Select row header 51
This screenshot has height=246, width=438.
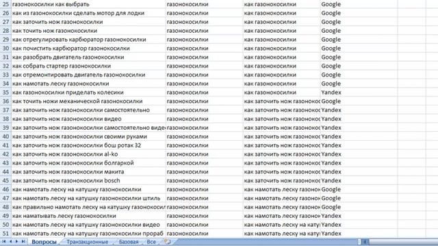pos(5,234)
